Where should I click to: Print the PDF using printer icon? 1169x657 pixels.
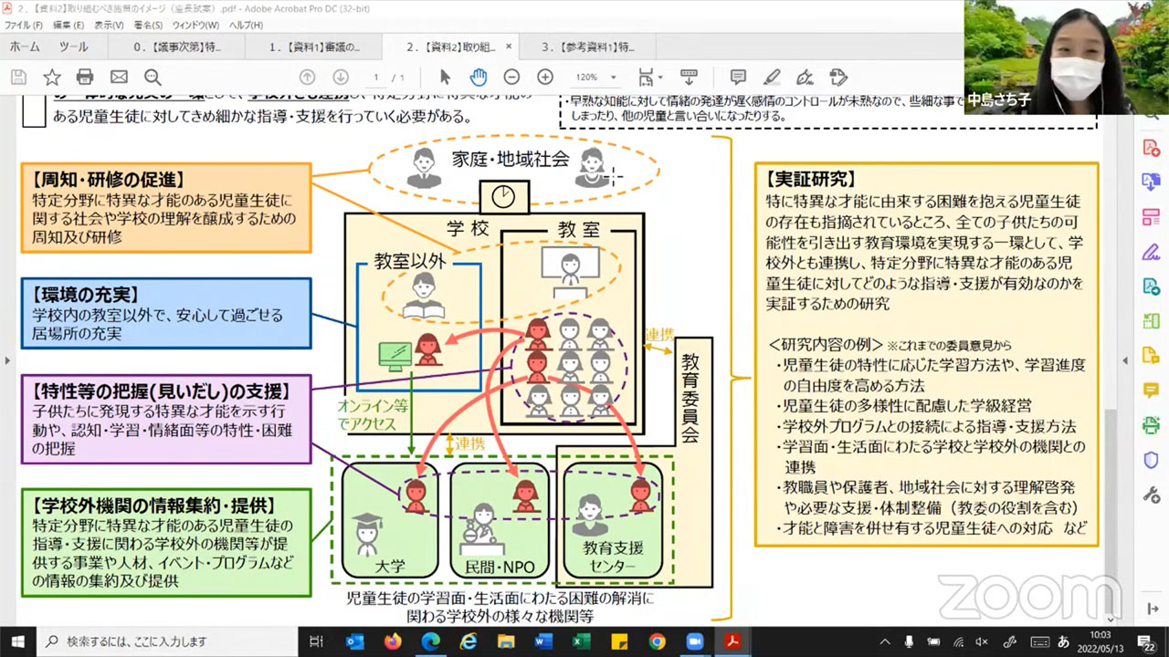(x=85, y=78)
